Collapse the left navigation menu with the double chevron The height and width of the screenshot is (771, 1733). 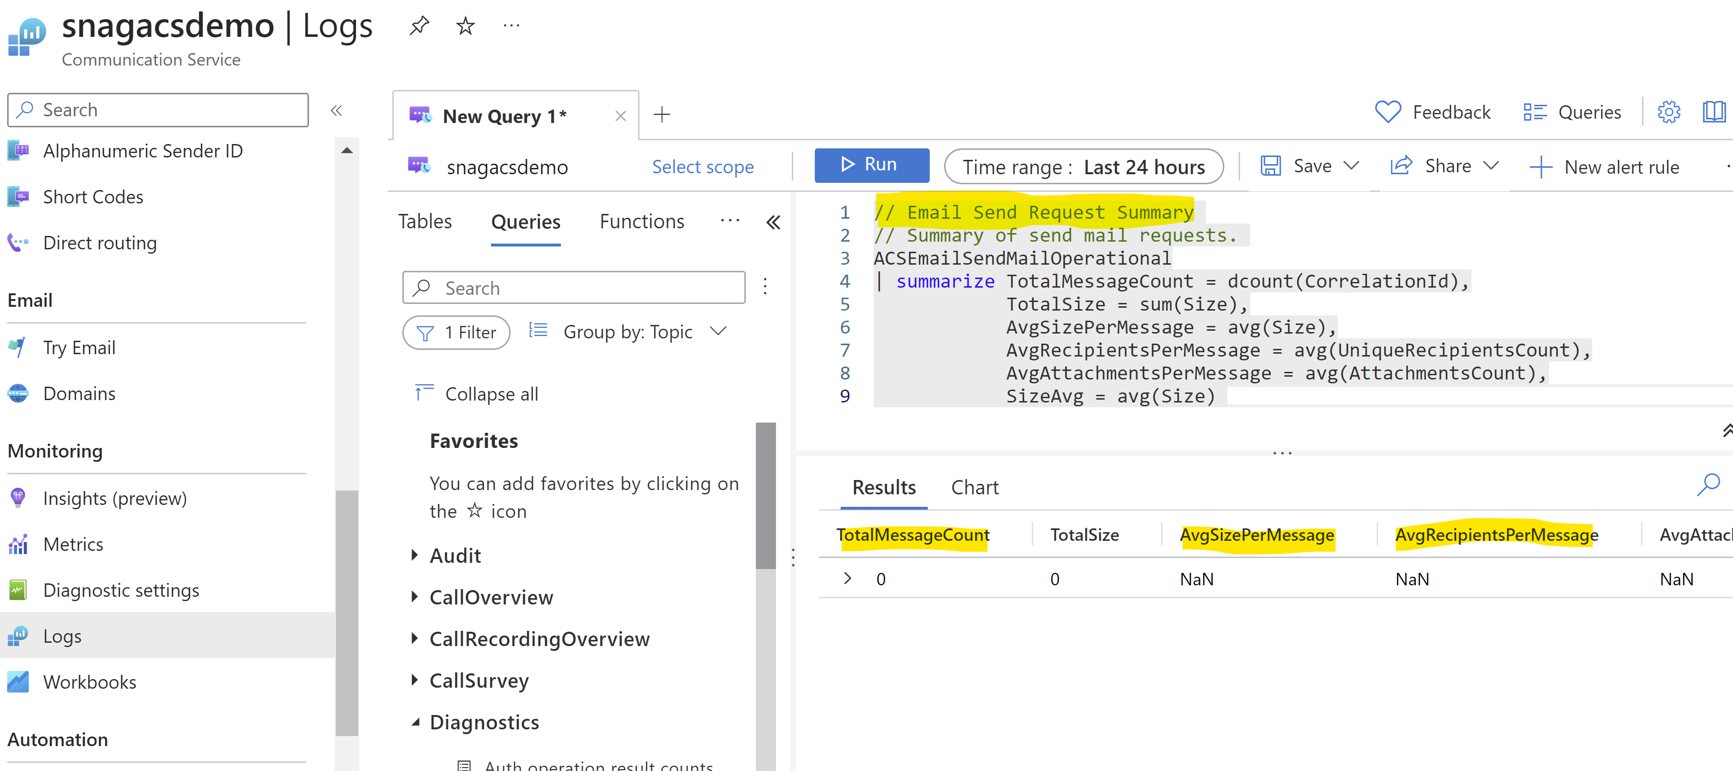tap(336, 110)
